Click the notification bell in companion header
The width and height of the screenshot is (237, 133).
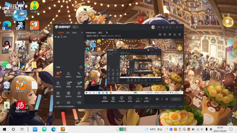[174, 34]
